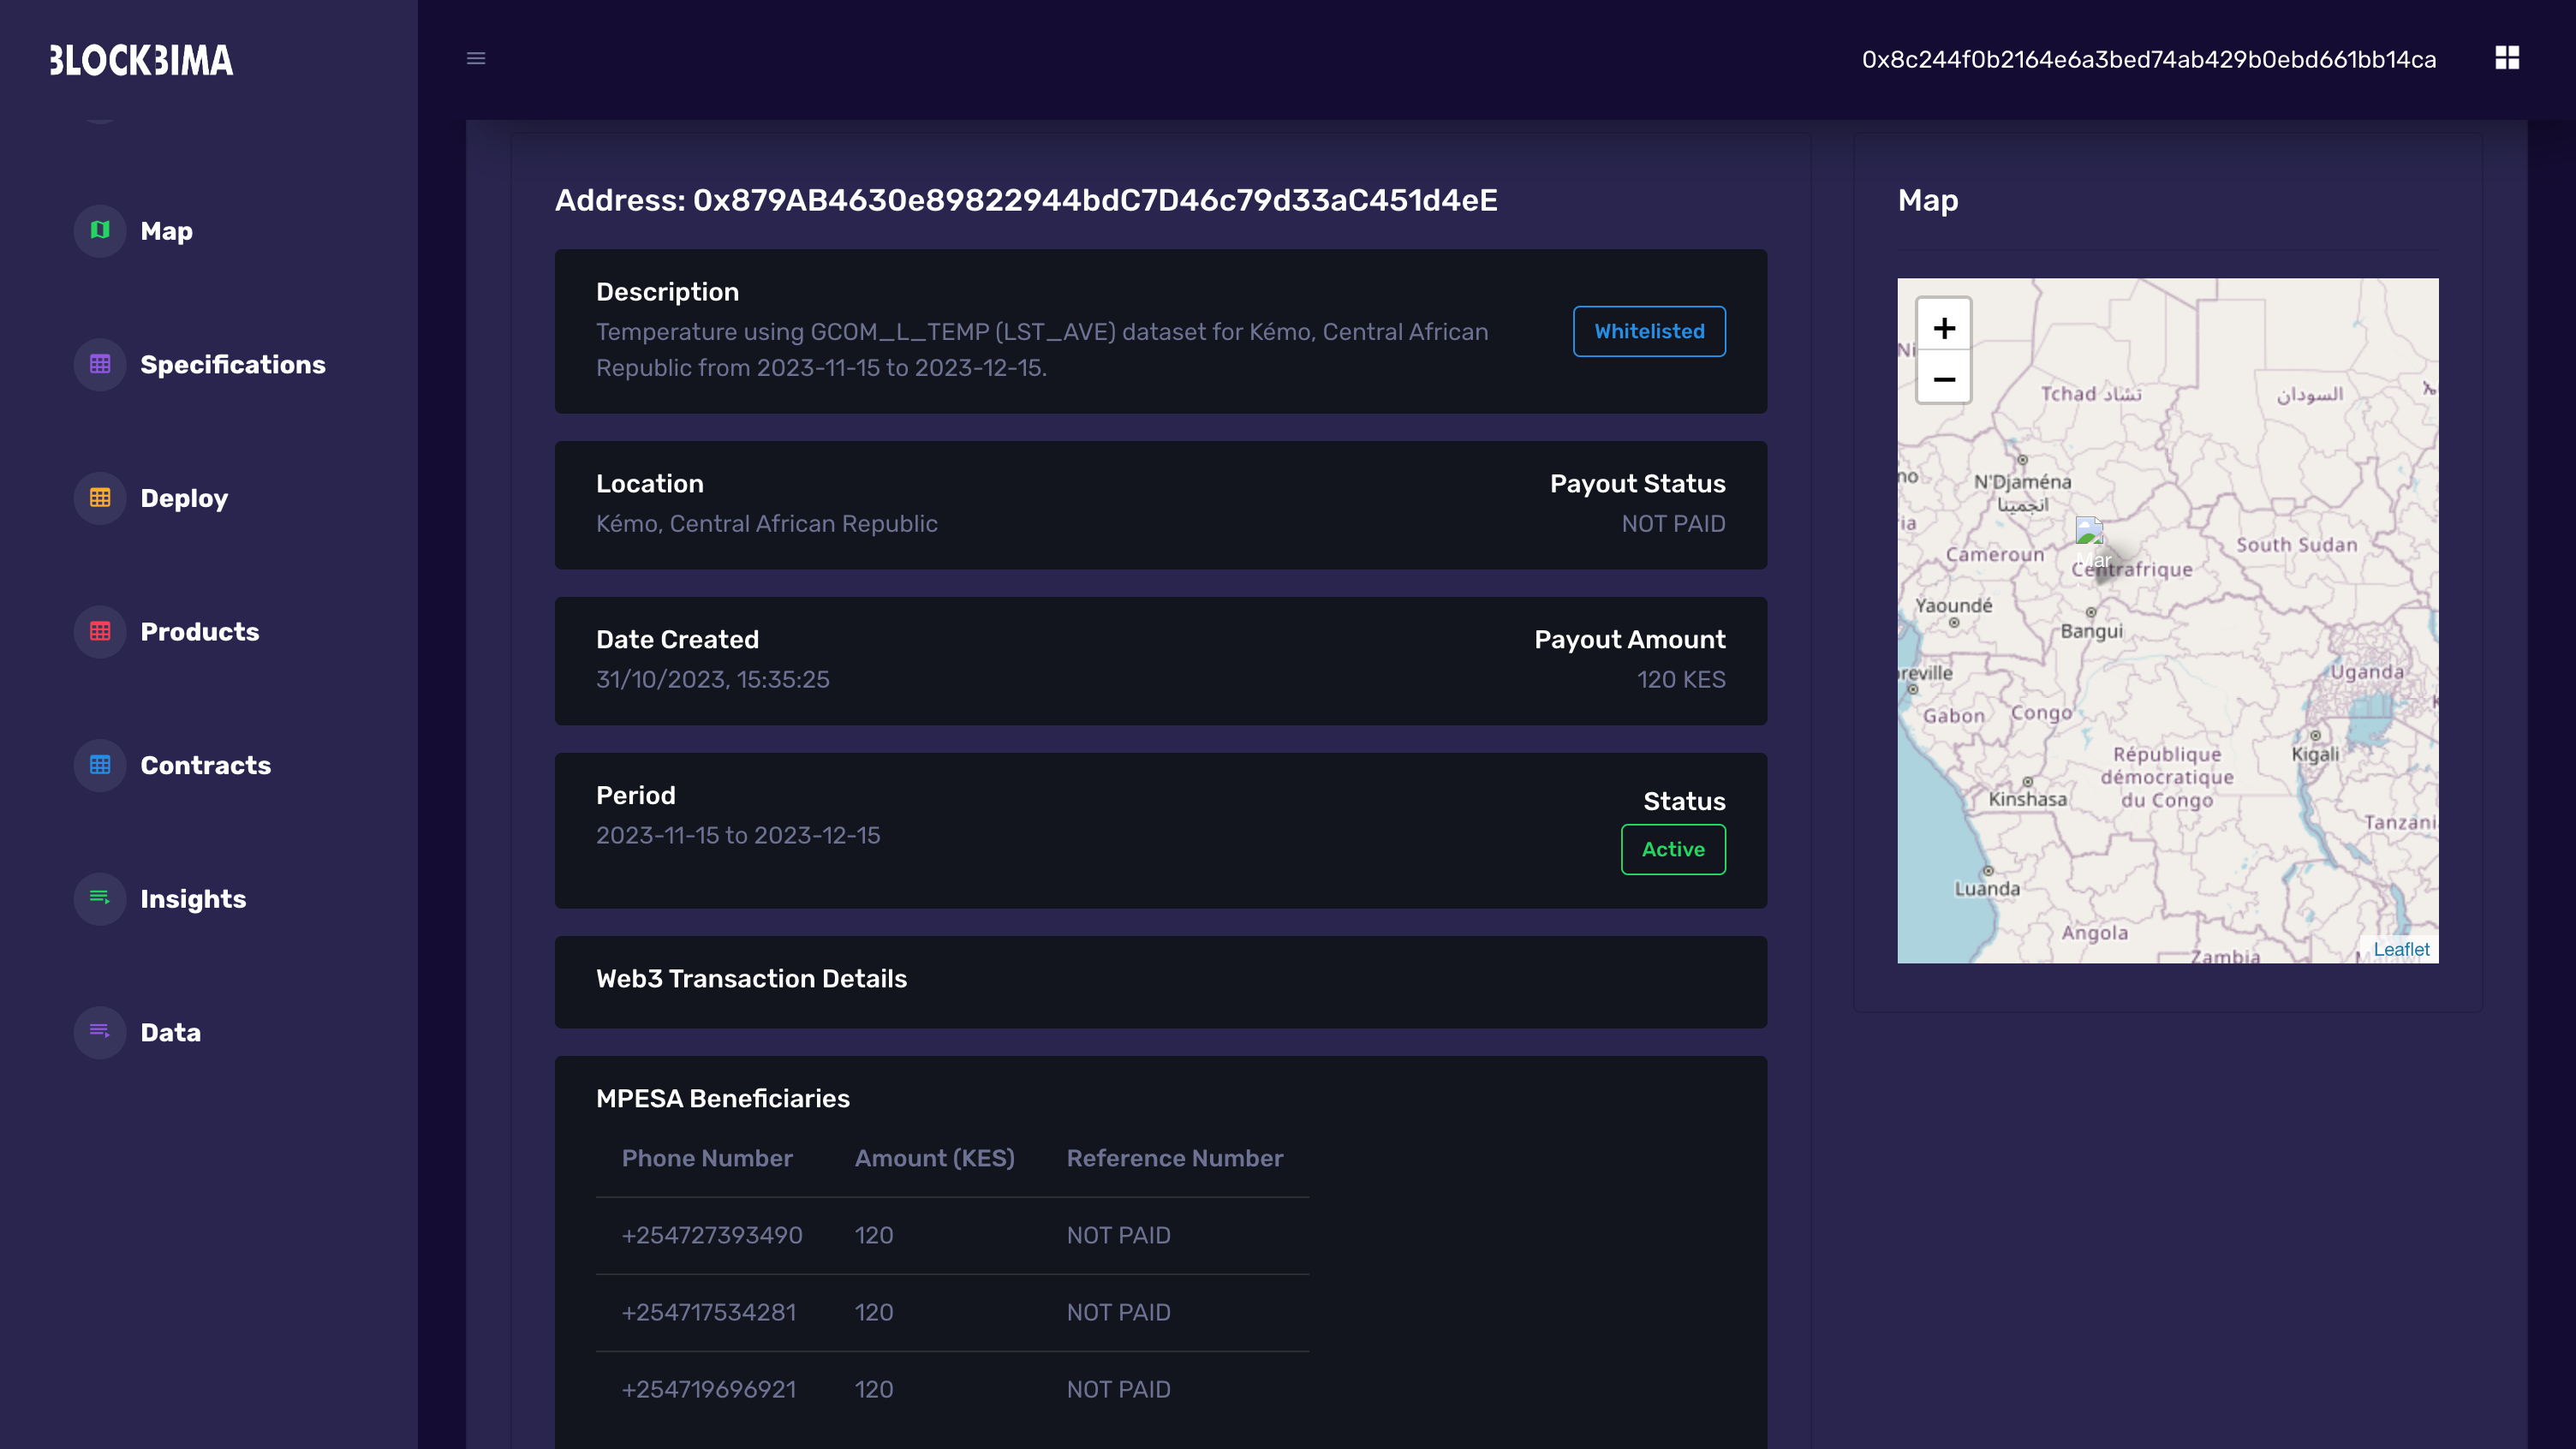
Task: Zoom in on the Leaflet map
Action: coord(1943,328)
